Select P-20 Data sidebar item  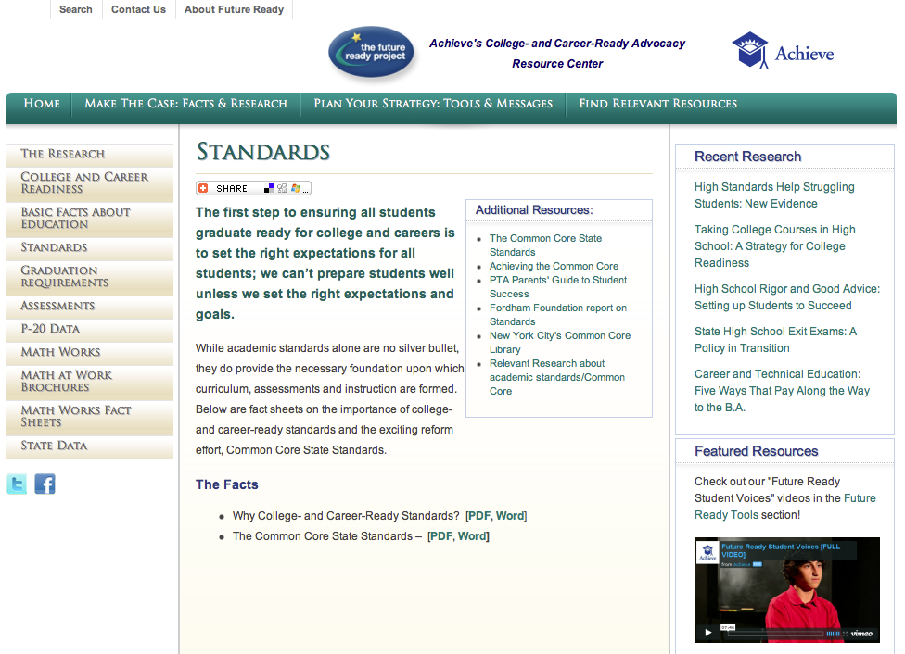90,329
